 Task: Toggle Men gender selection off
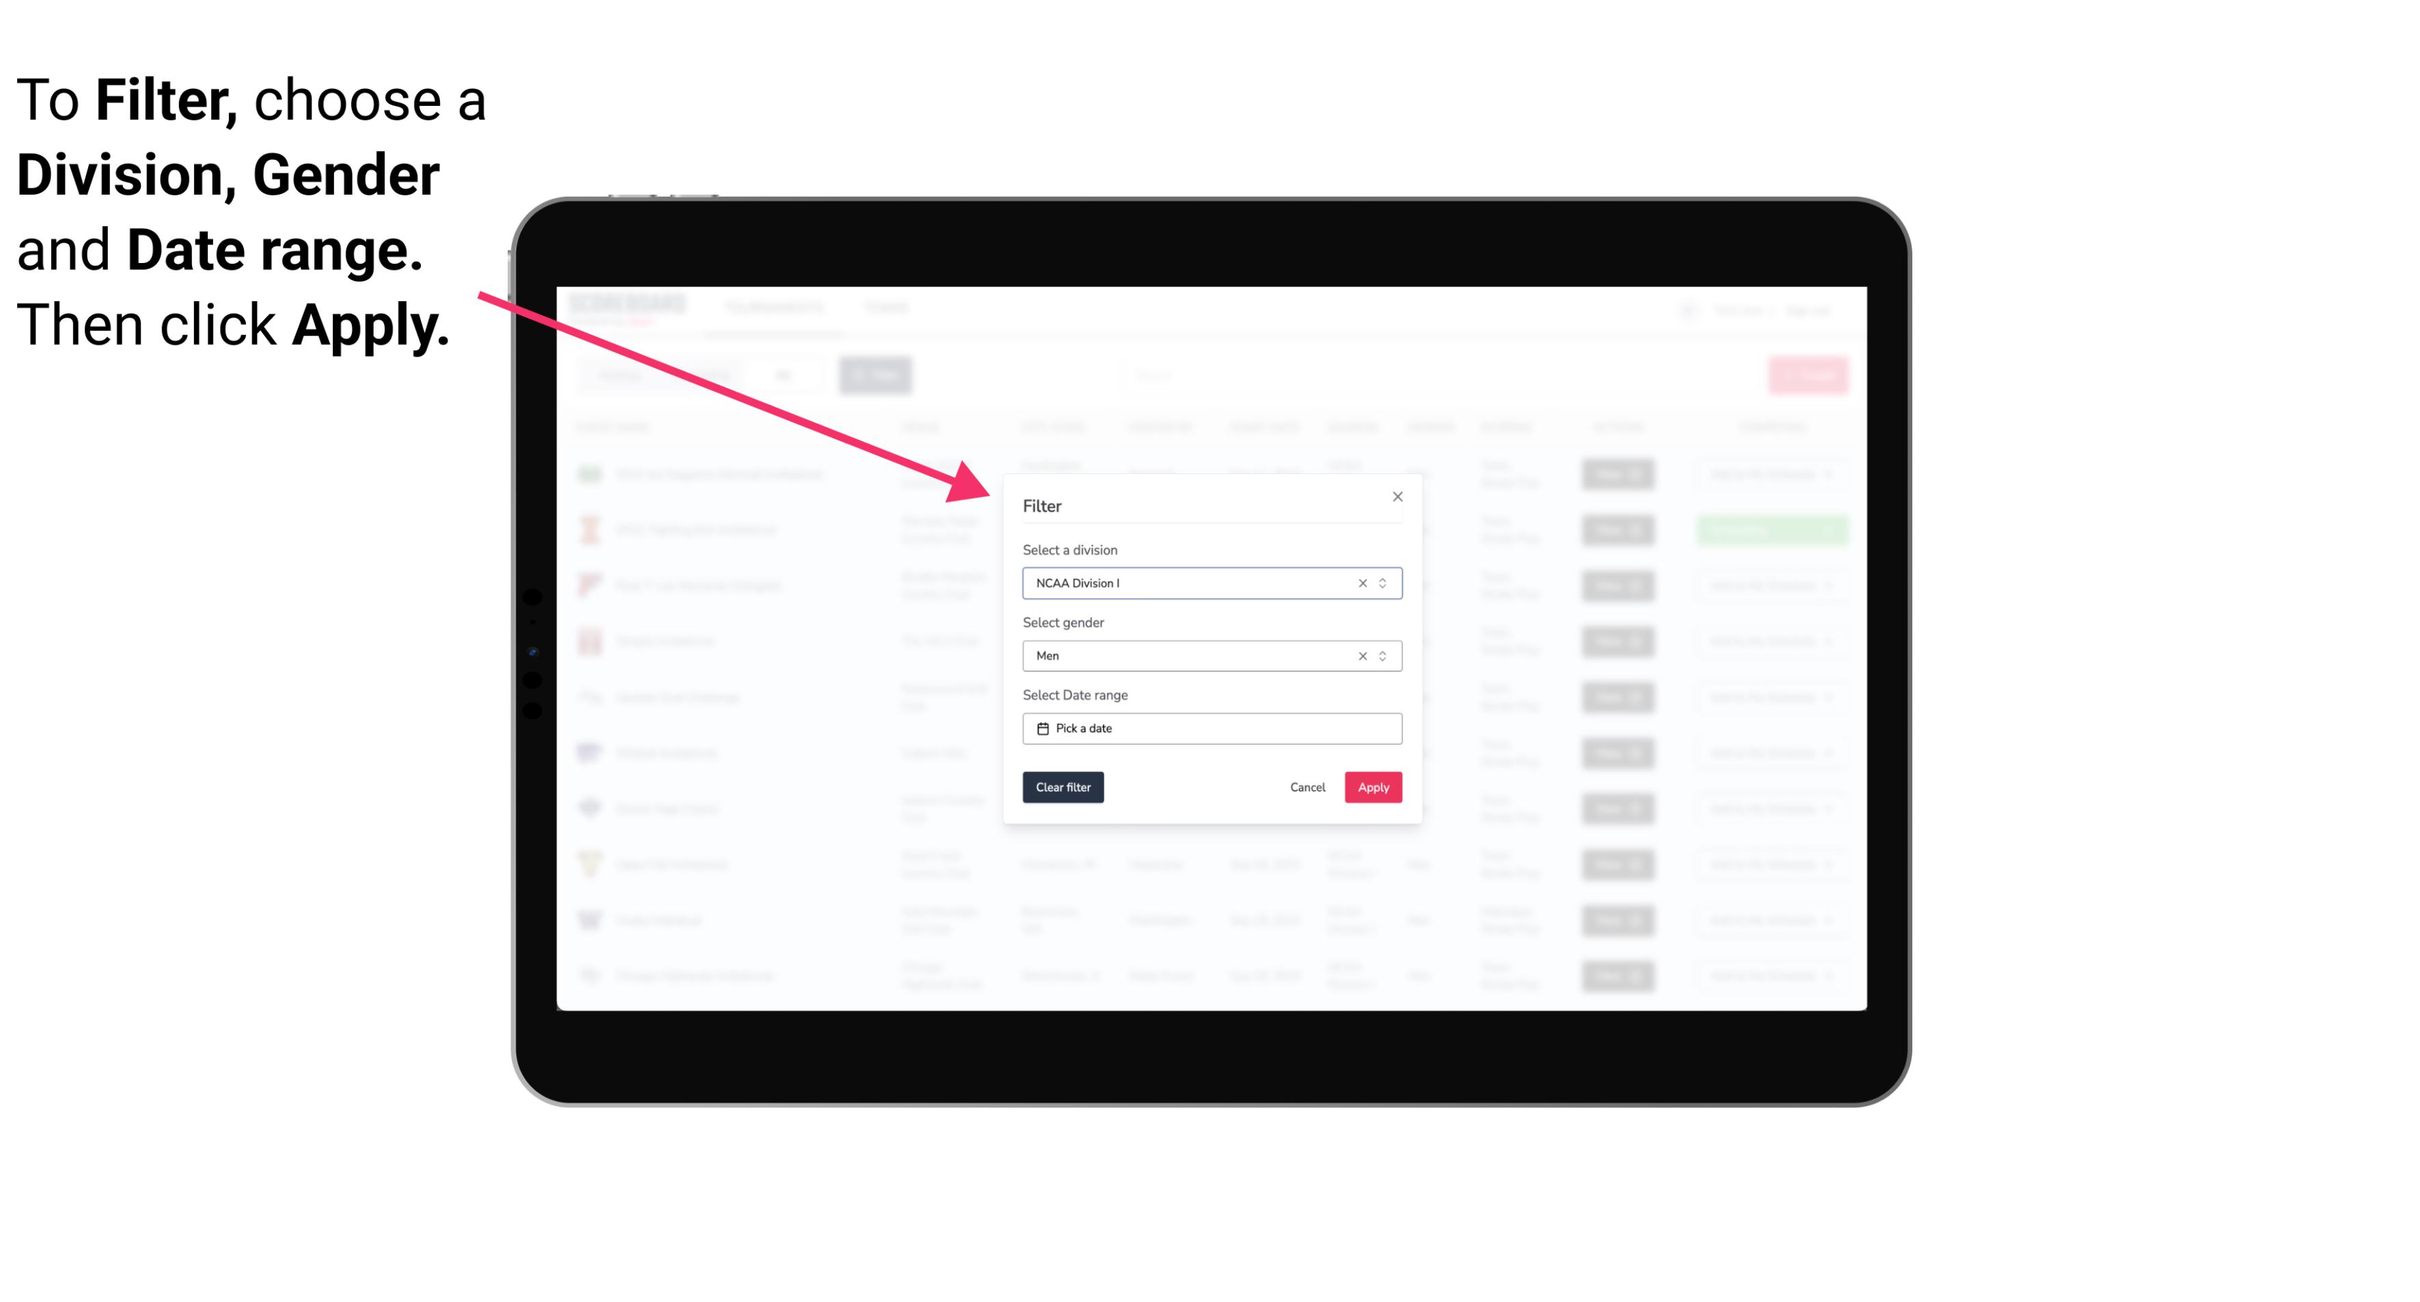click(x=1360, y=654)
